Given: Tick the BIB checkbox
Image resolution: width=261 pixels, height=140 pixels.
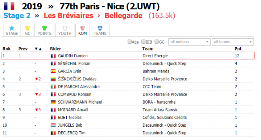Looking at the screenshot, I should (x=144, y=41).
